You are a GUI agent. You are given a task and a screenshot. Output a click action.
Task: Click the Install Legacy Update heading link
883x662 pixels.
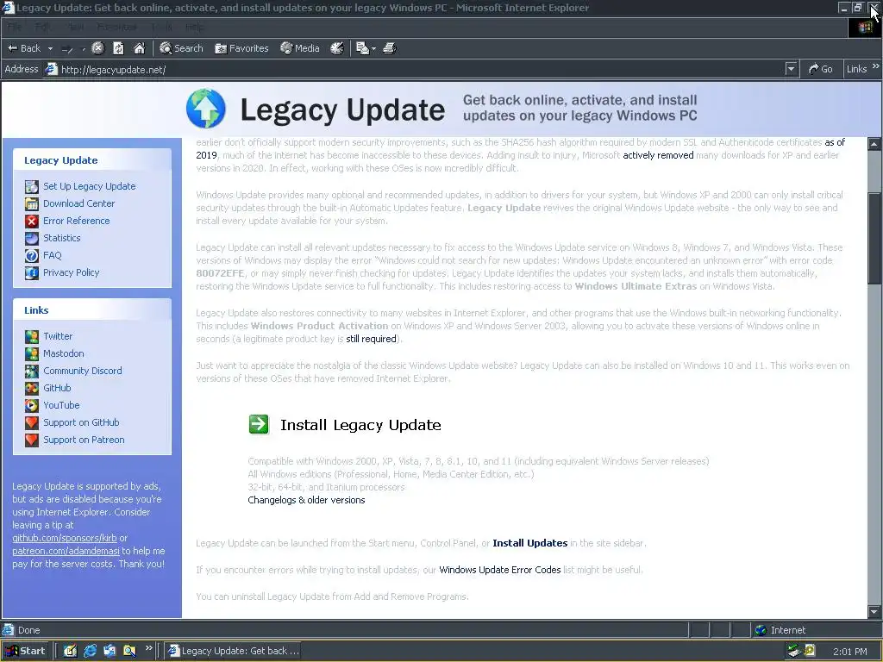tap(360, 425)
